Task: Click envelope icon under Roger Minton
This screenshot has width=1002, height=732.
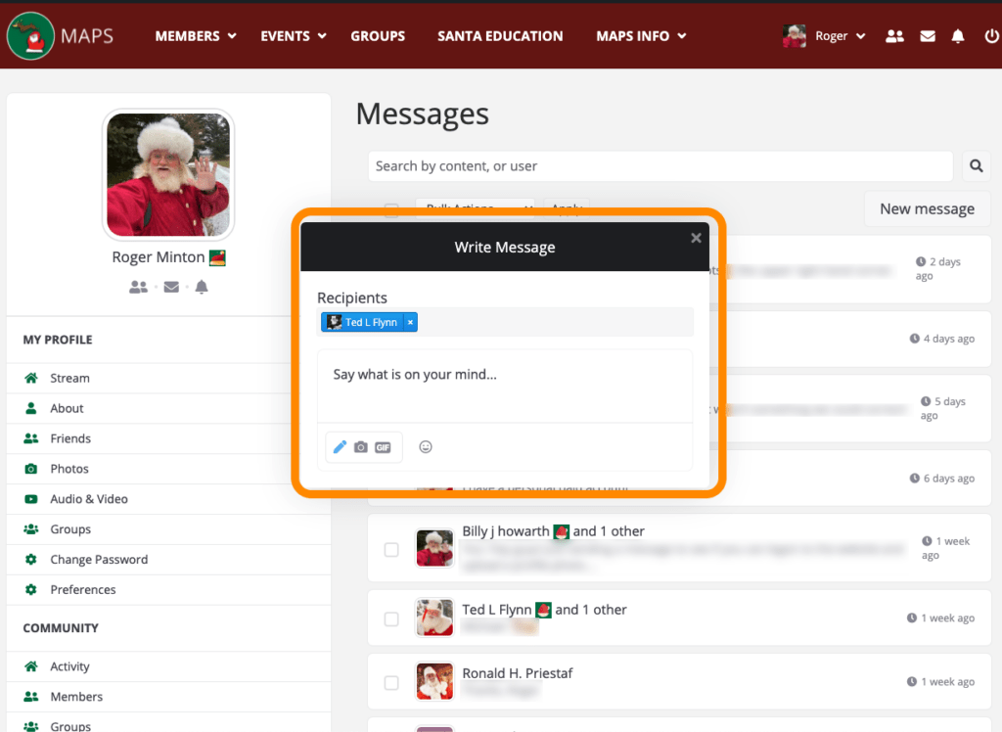Action: (171, 287)
